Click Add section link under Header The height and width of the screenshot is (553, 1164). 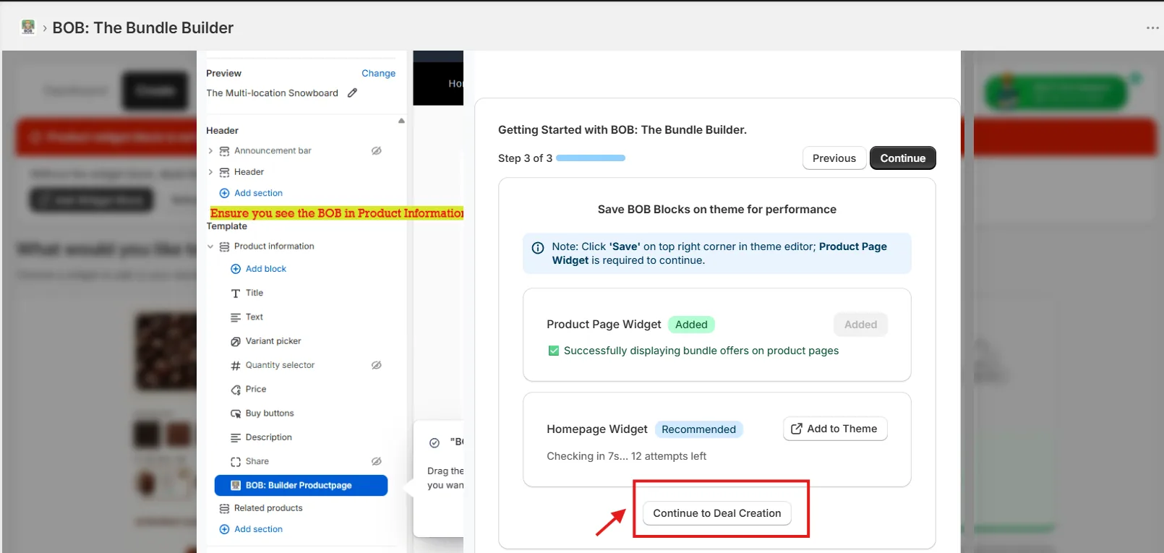258,193
